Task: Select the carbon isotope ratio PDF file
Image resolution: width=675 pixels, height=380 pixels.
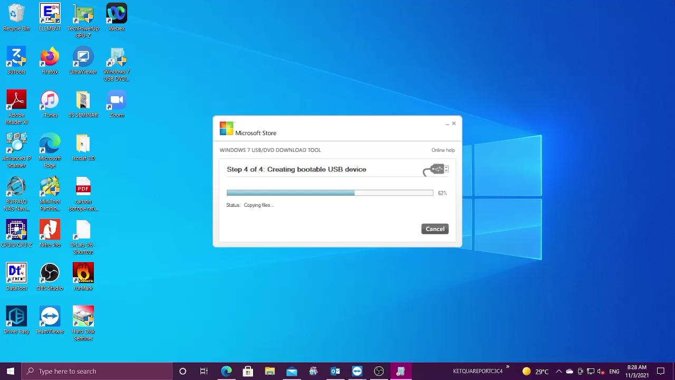Action: coord(83,194)
